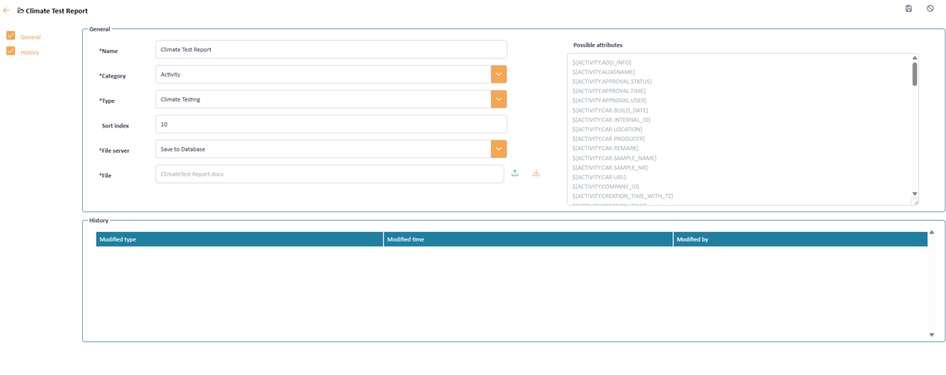Image resolution: width=946 pixels, height=375 pixels.
Task: Toggle the General section checkbox
Action: tap(10, 35)
